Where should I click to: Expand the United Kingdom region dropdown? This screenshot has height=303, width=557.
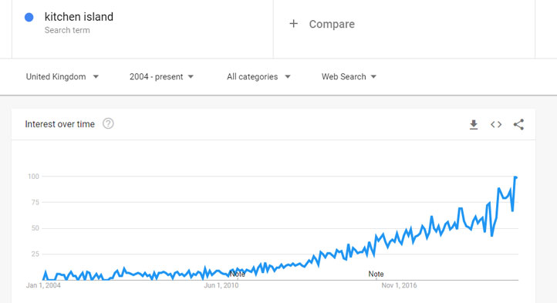[x=62, y=77]
